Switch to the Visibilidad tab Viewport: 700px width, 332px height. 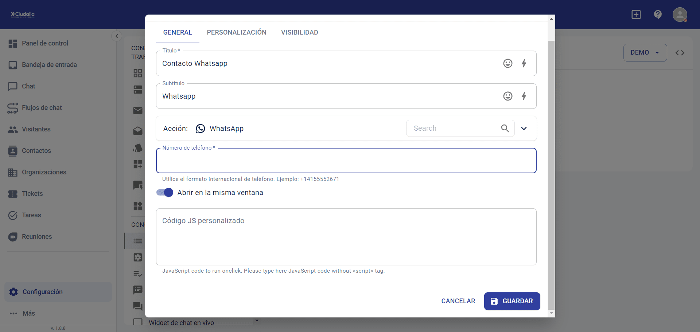point(299,32)
